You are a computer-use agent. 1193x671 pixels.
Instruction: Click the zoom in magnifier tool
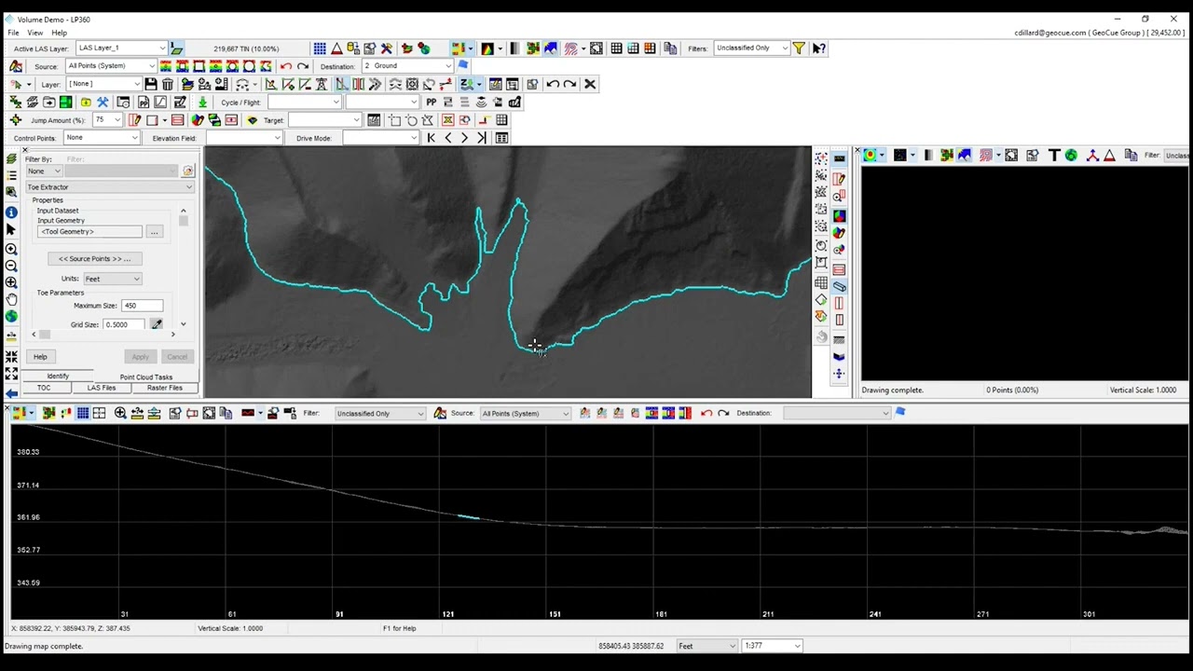[x=11, y=249]
